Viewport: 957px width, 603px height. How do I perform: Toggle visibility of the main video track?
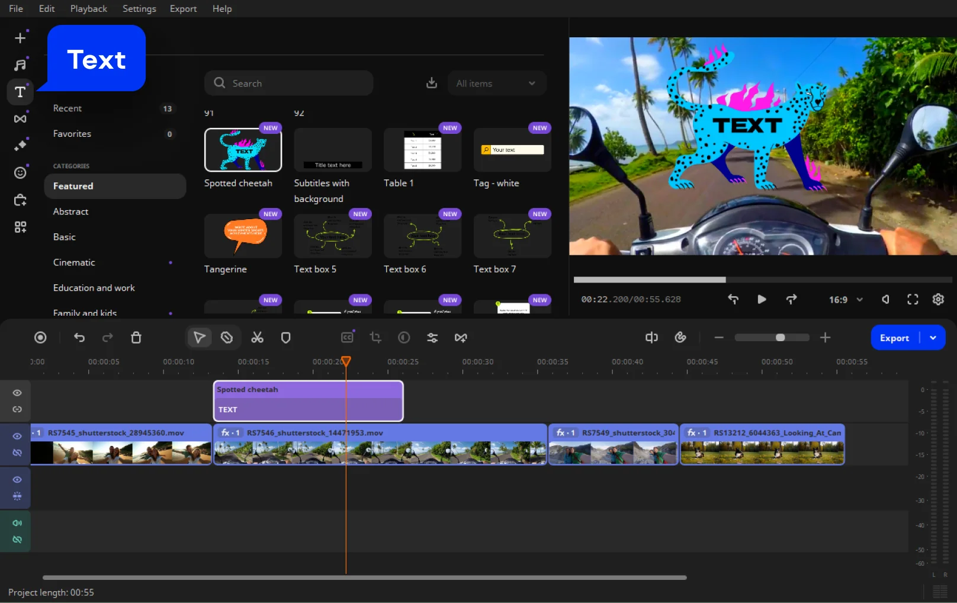(17, 436)
